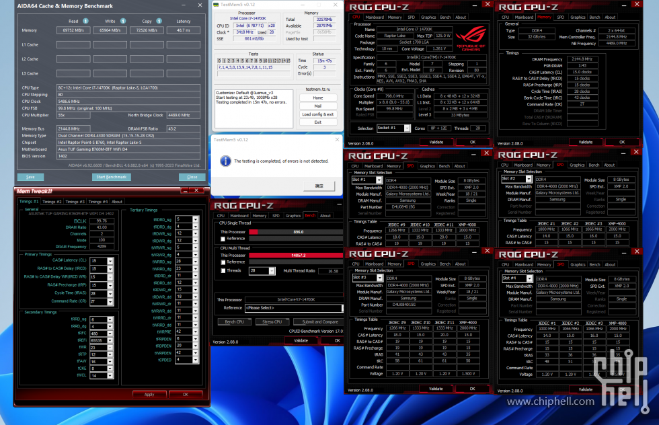Click Start Benchmark in AIDA64
659x425 pixels.
click(x=112, y=177)
